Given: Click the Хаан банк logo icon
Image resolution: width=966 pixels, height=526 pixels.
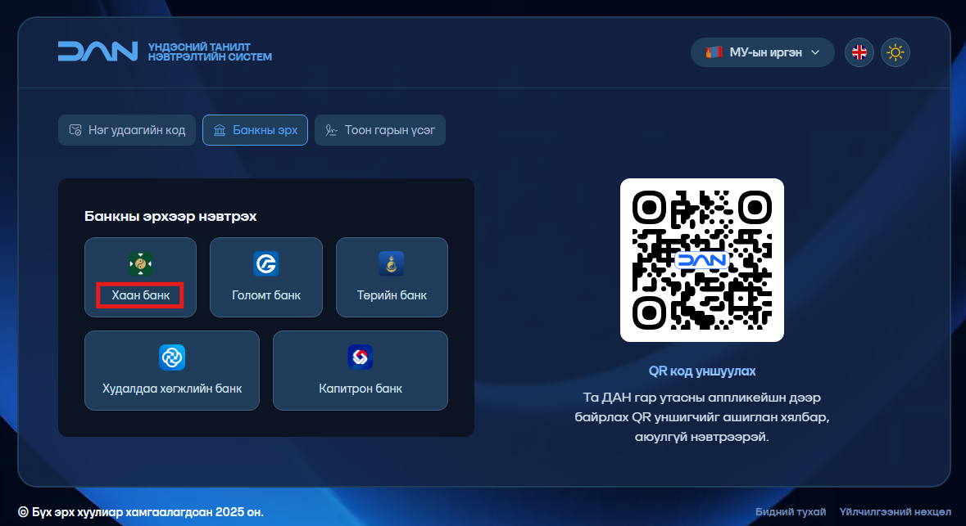Looking at the screenshot, I should coord(140,264).
